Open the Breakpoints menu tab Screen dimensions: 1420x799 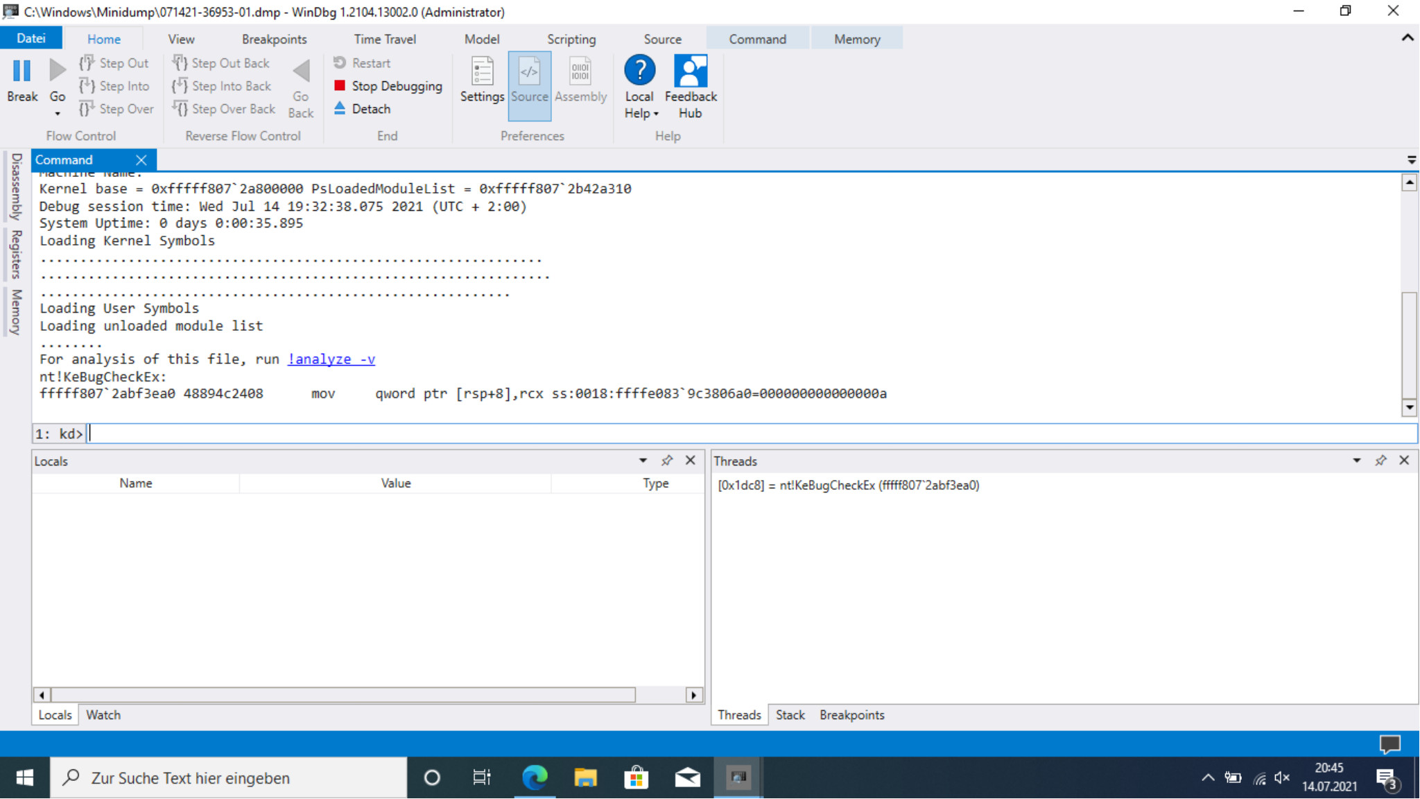coord(273,39)
